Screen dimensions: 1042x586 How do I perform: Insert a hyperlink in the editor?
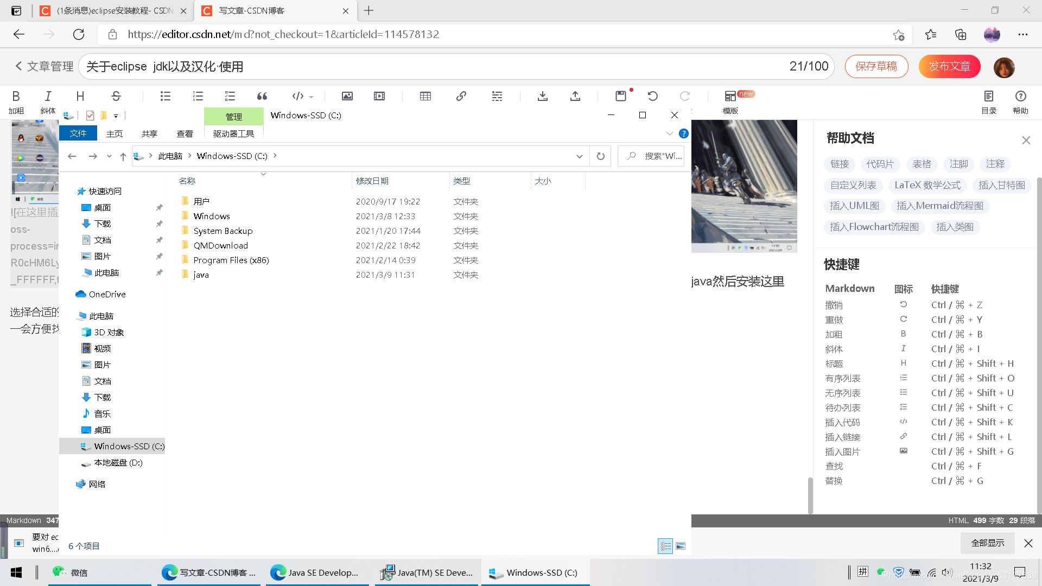tap(461, 96)
